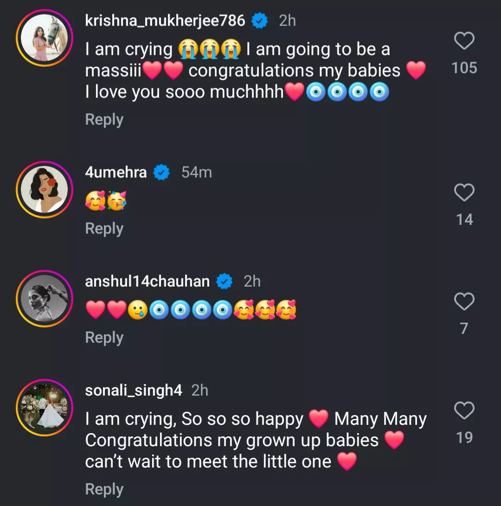Reply to 4umehra's comment
The width and height of the screenshot is (501, 506).
click(104, 229)
